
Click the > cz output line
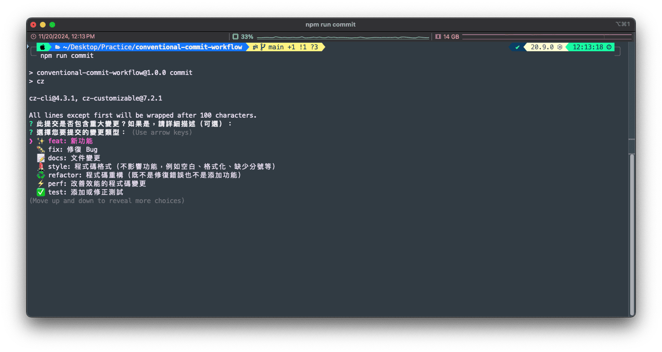click(37, 81)
